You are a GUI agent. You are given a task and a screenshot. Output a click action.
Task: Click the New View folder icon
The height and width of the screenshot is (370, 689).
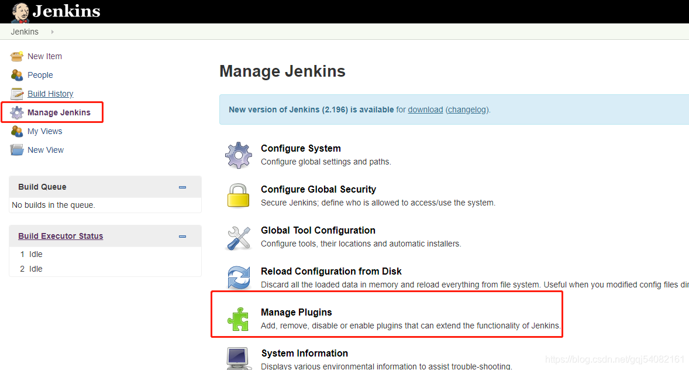click(x=17, y=150)
